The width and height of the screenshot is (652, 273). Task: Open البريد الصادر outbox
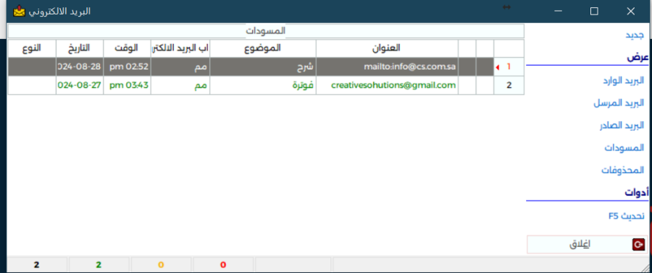pyautogui.click(x=622, y=126)
